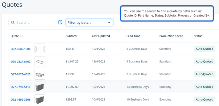
Task: Open quote Q87-1679-4520
Action: pyautogui.click(x=21, y=74)
